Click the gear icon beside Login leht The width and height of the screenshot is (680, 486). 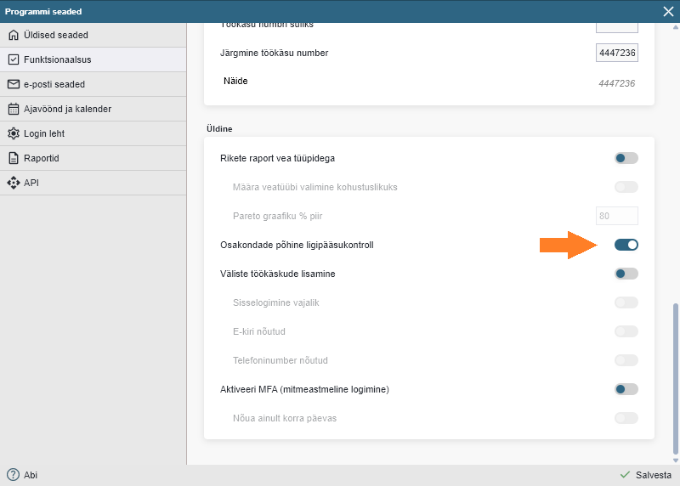click(13, 133)
